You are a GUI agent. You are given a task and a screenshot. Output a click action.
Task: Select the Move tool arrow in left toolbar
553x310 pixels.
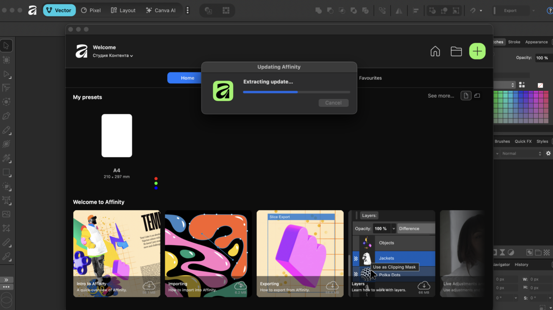[6, 45]
